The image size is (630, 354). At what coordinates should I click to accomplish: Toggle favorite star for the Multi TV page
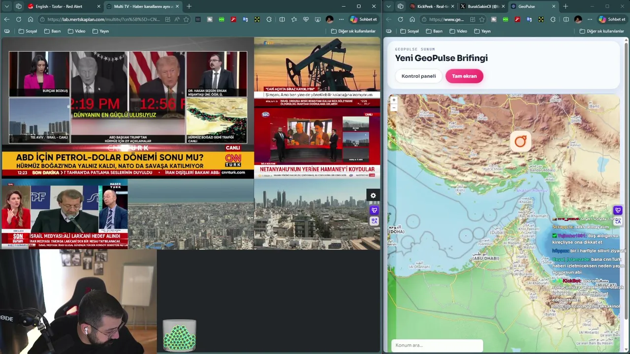pyautogui.click(x=186, y=19)
